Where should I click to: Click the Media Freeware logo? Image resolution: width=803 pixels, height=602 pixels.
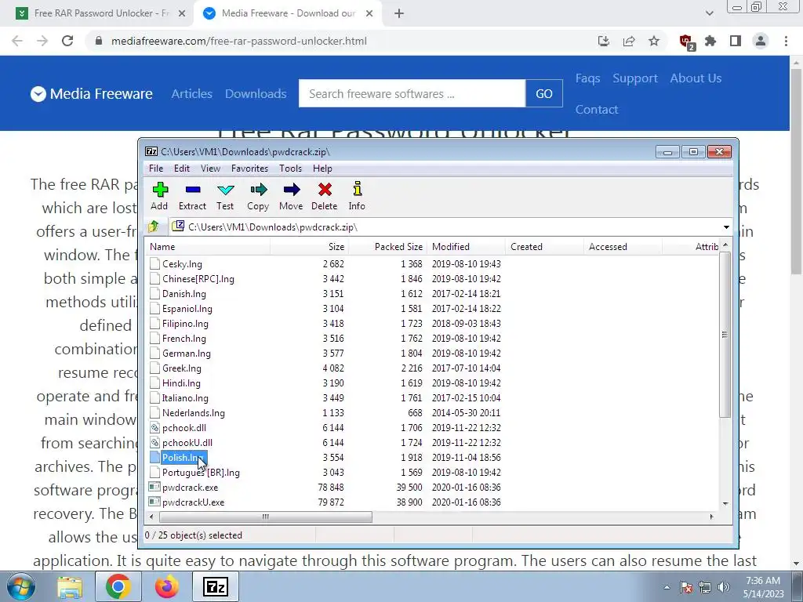coord(91,94)
